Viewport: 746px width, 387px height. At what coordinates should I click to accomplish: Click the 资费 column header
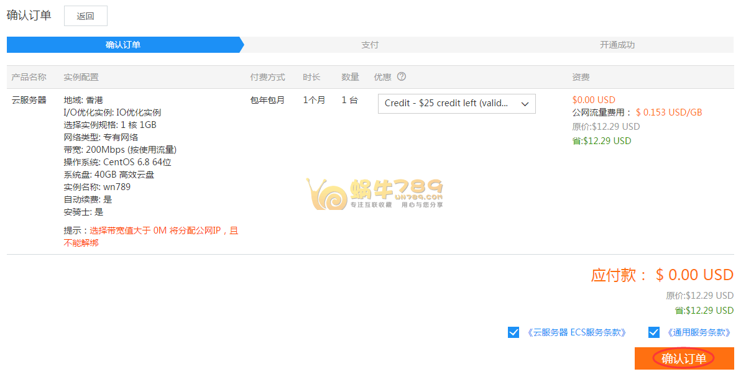coord(581,77)
